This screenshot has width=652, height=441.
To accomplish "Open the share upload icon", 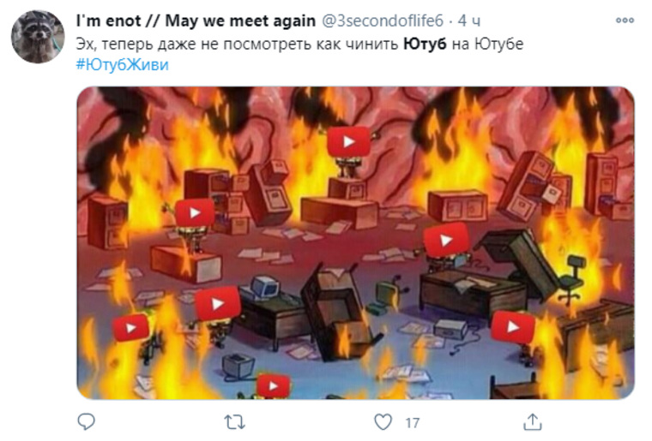I will click(x=532, y=422).
